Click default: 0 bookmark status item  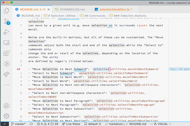click(93, 124)
